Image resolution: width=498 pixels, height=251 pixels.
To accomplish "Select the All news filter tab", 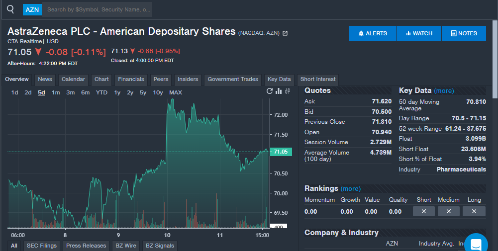I will click(x=14, y=246).
